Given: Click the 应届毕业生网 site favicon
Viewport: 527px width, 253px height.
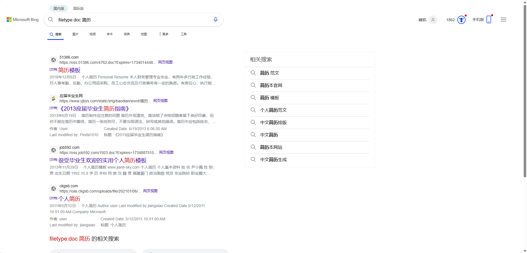Looking at the screenshot, I should [x=53, y=98].
